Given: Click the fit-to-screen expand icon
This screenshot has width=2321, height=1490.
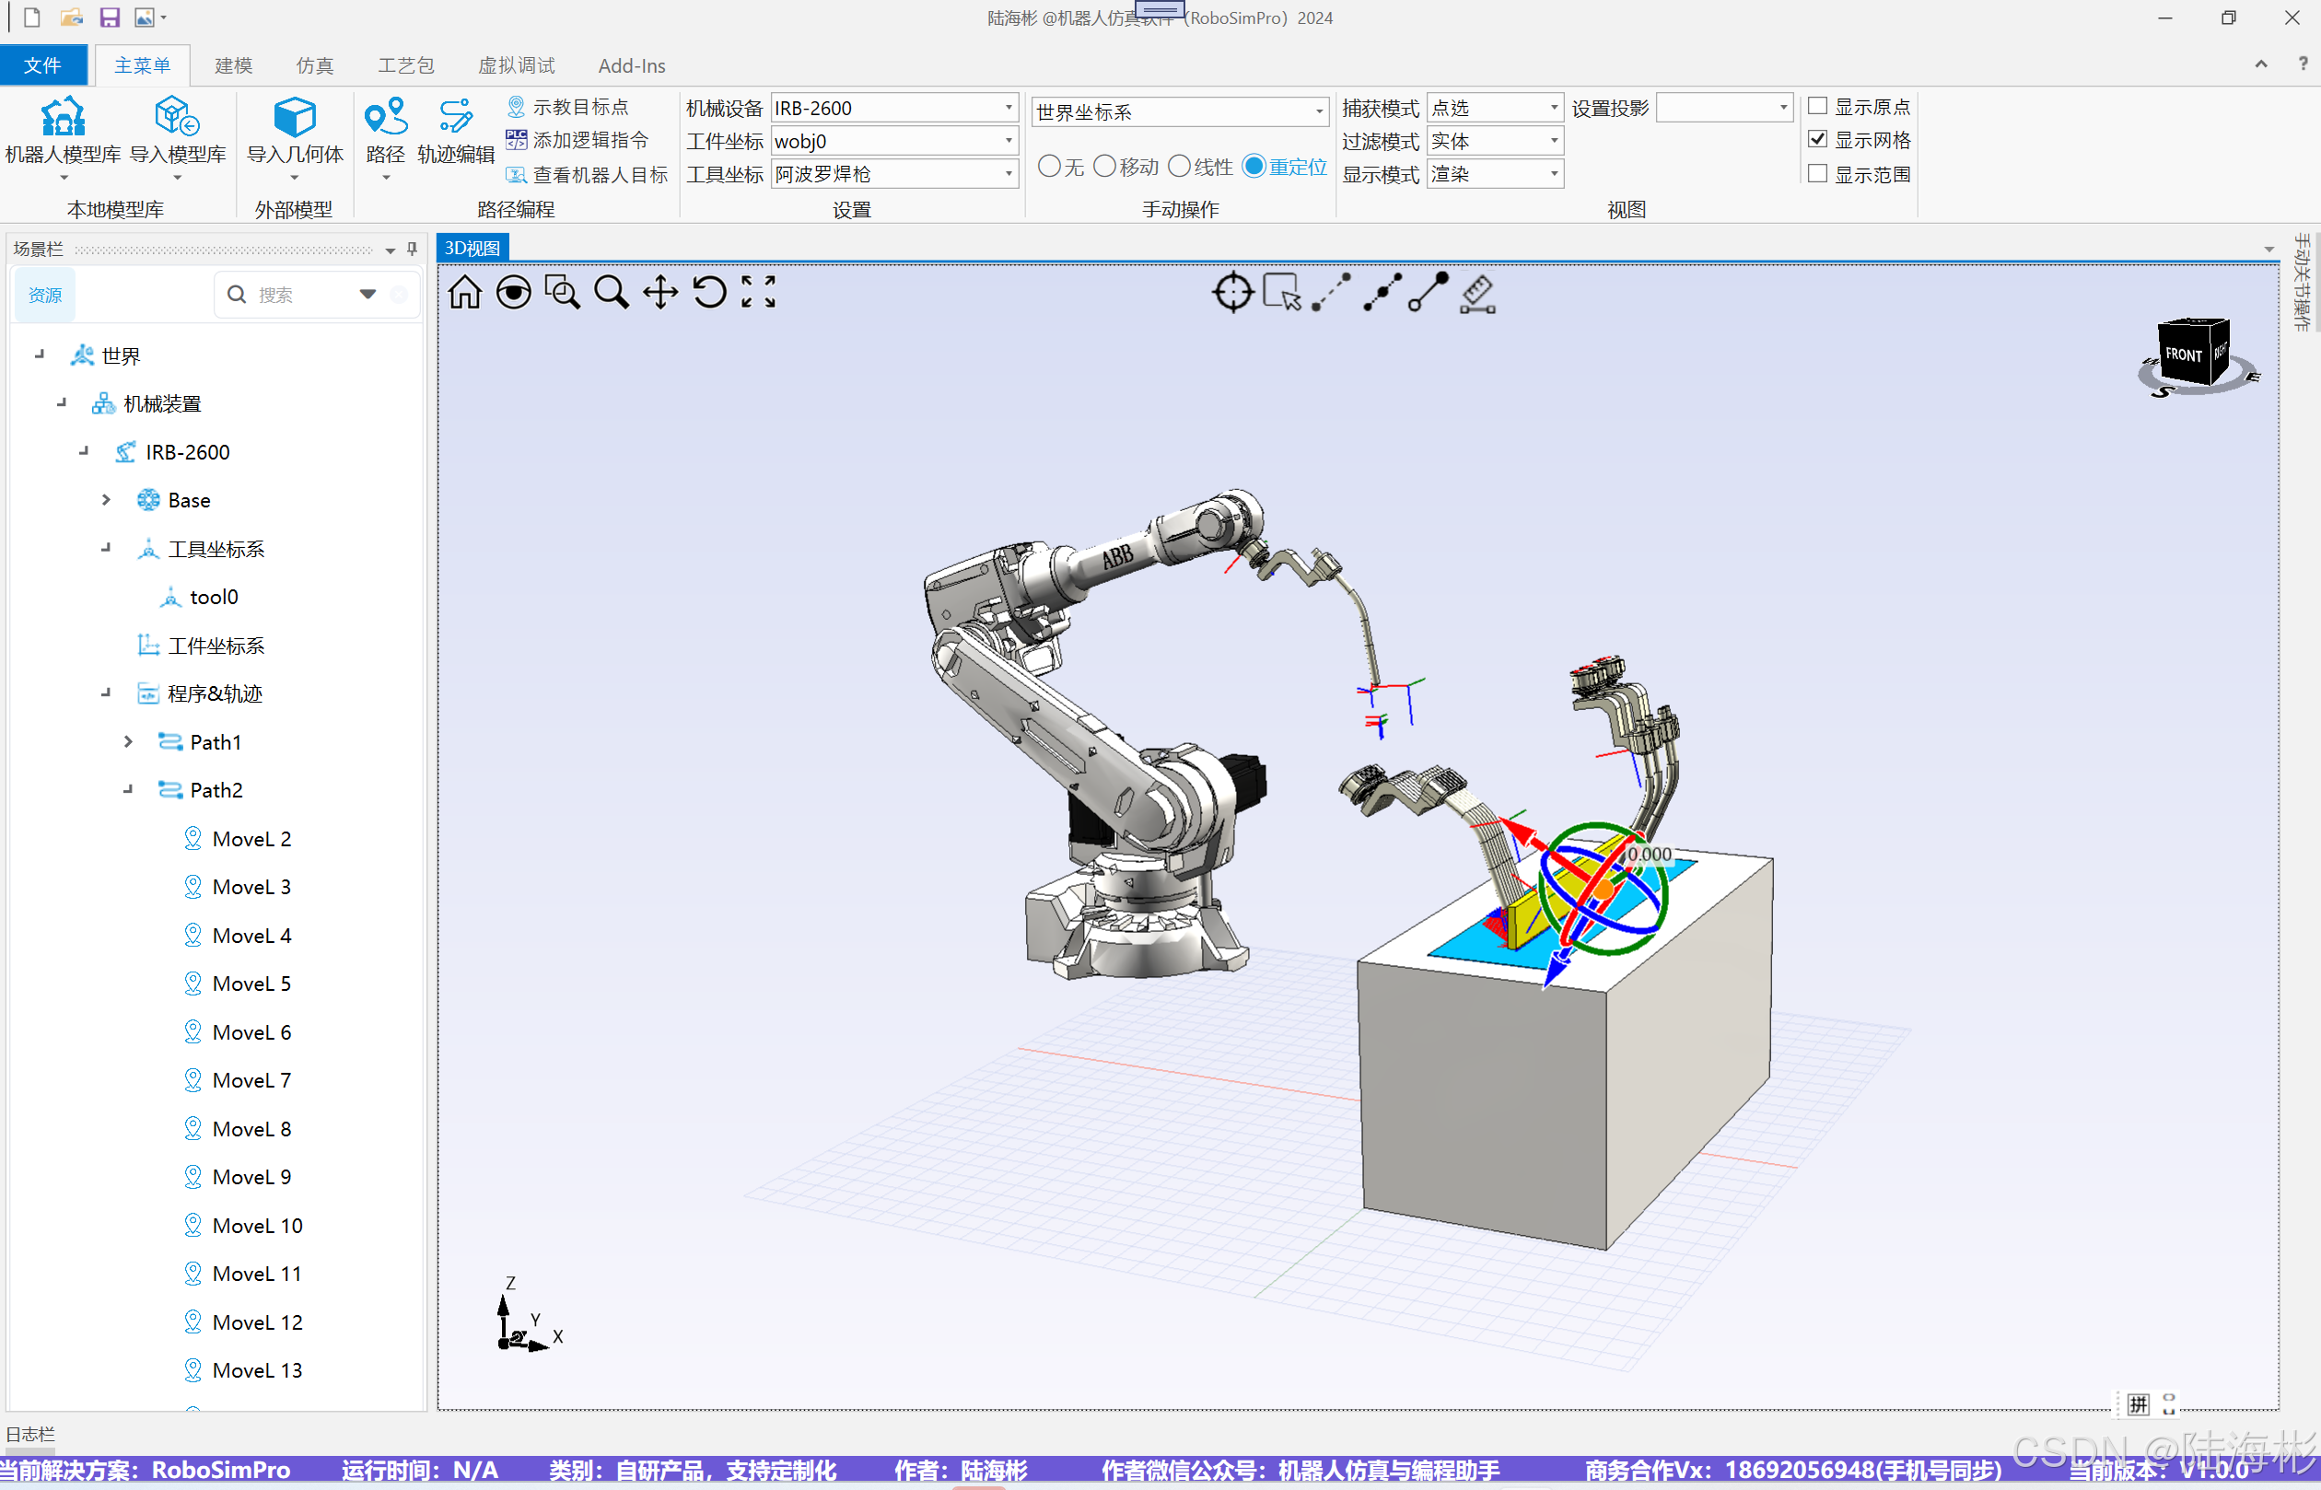Looking at the screenshot, I should (759, 292).
